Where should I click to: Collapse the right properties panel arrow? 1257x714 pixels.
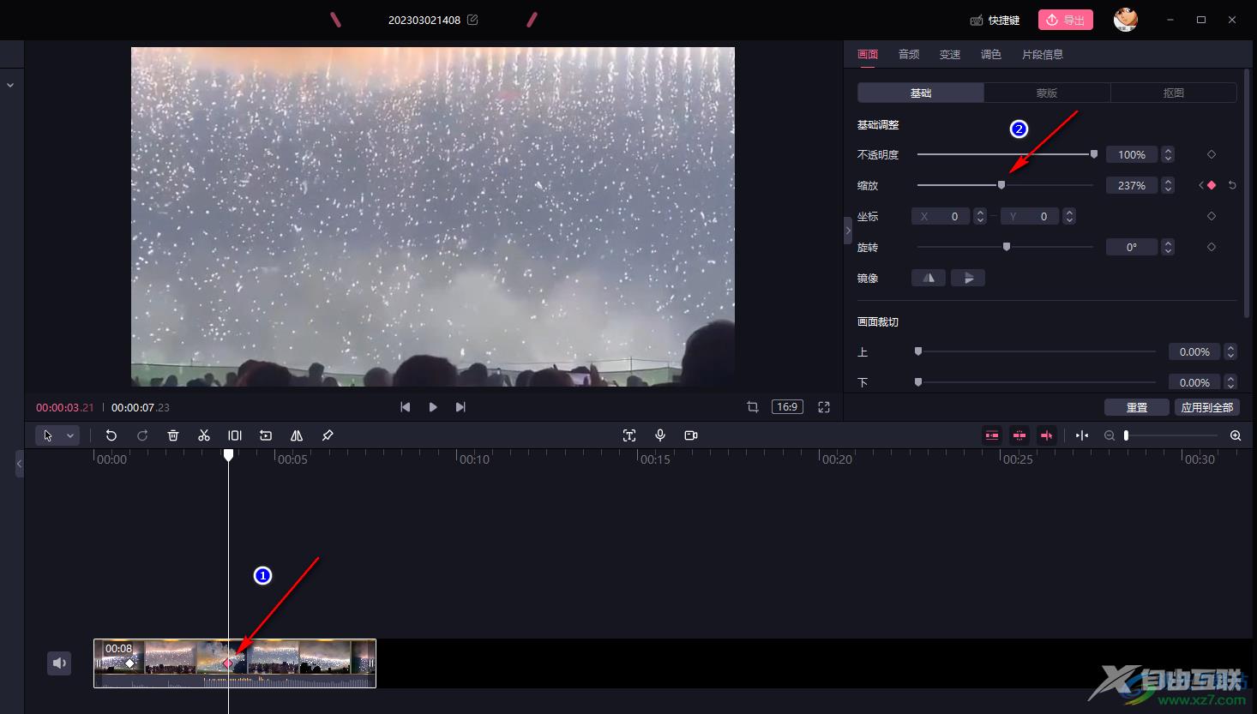pyautogui.click(x=848, y=231)
